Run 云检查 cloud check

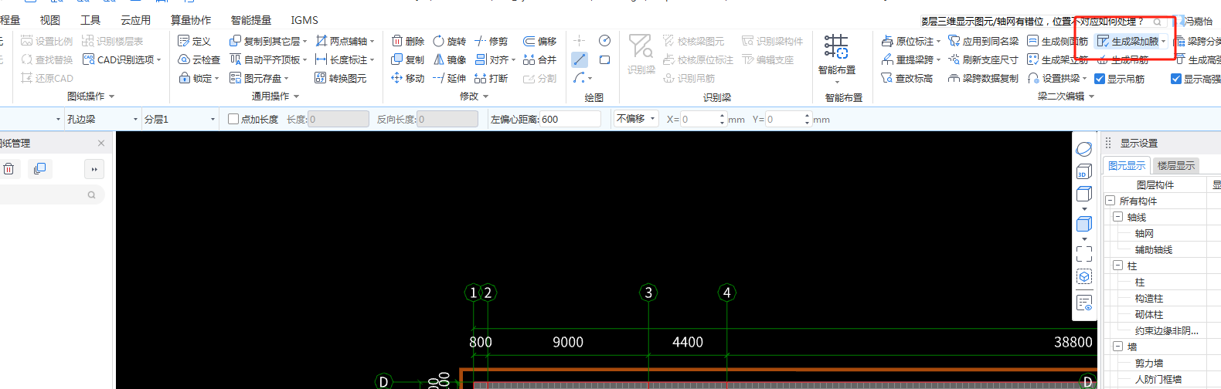(199, 59)
